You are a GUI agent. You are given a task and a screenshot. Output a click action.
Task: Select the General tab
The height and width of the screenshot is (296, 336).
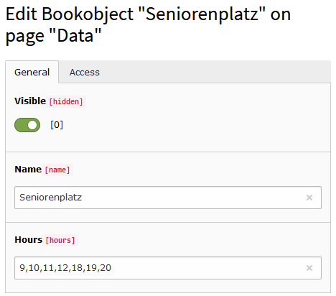32,73
